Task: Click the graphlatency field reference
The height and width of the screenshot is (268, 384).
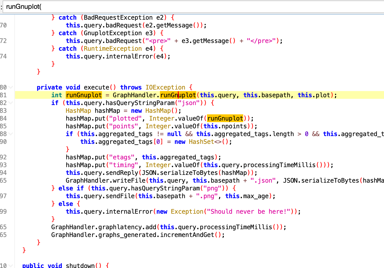Action: (x=120, y=227)
